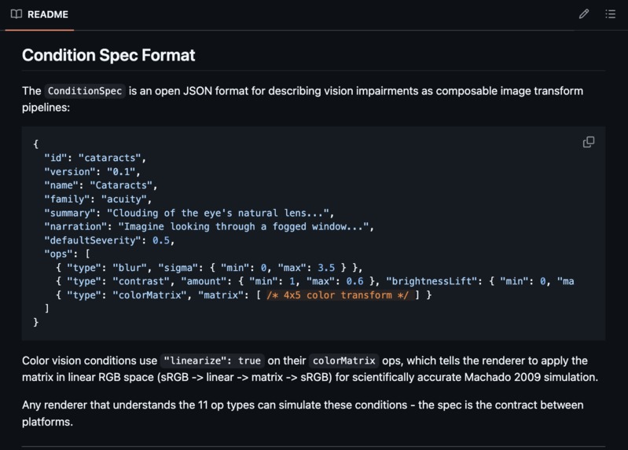Viewport: 628px width, 450px height.
Task: Click the "linearize": true inline code
Action: pos(212,360)
